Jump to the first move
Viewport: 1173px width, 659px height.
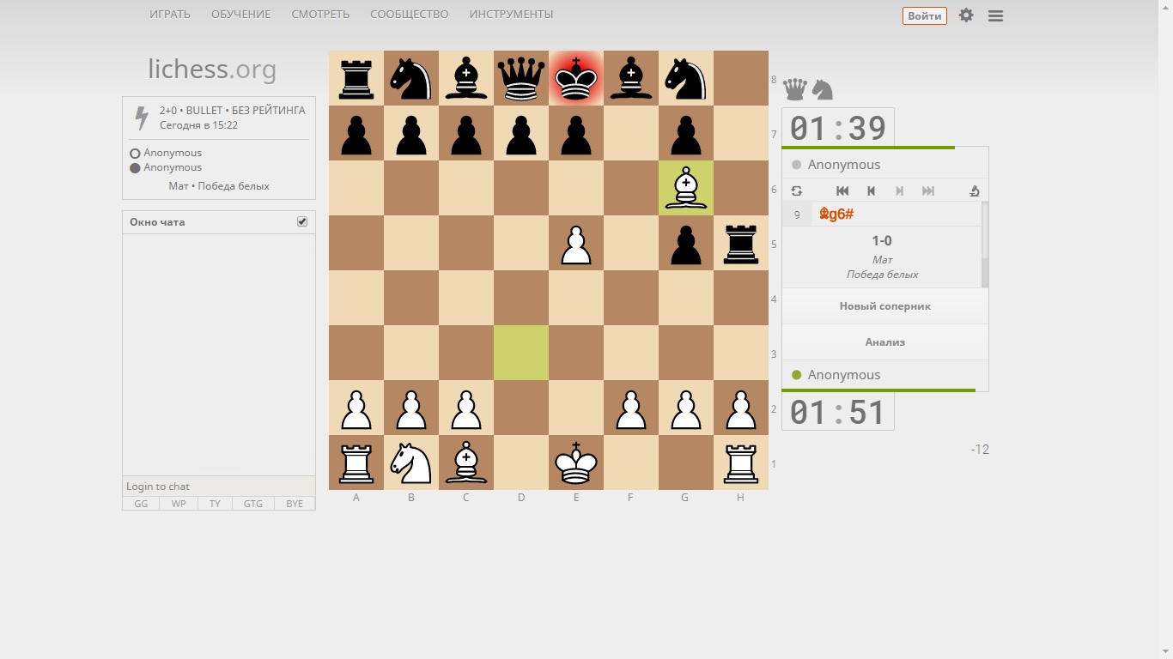842,191
